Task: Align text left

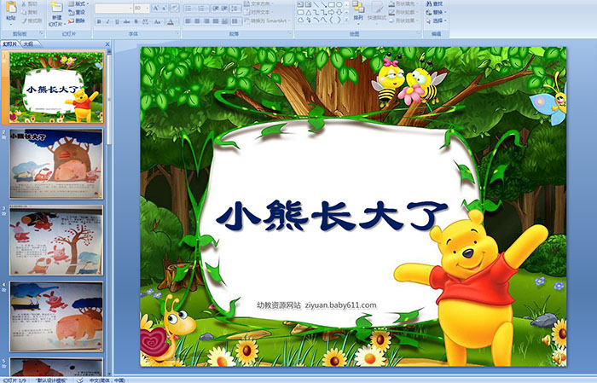Action: coord(188,21)
